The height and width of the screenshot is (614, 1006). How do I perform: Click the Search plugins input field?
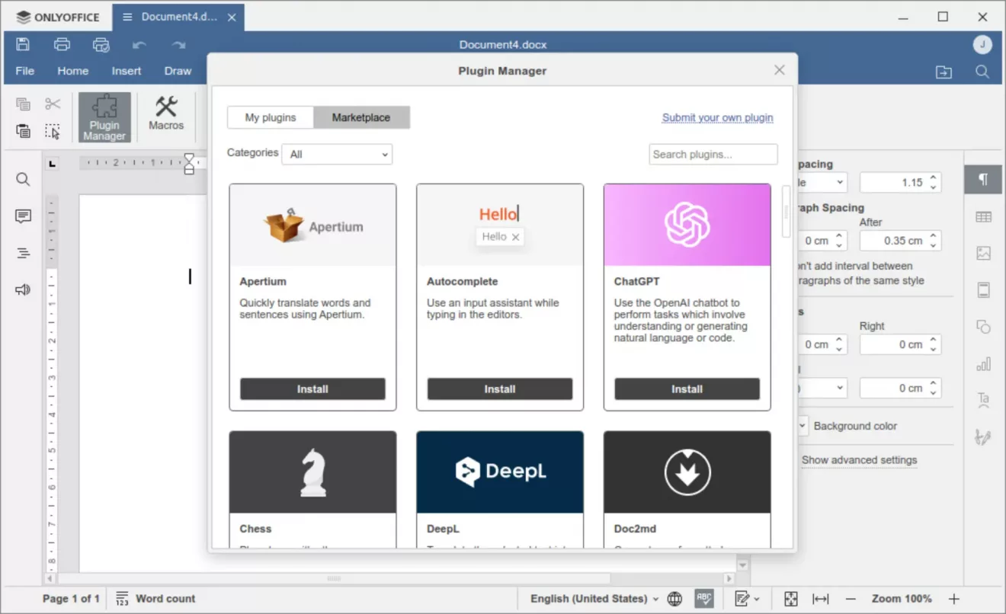click(x=713, y=154)
